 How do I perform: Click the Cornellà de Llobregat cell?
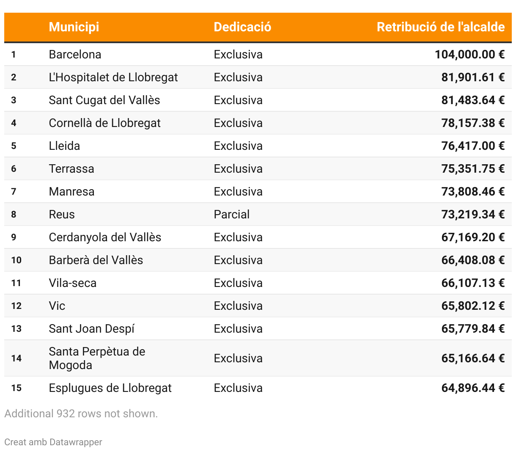(104, 123)
